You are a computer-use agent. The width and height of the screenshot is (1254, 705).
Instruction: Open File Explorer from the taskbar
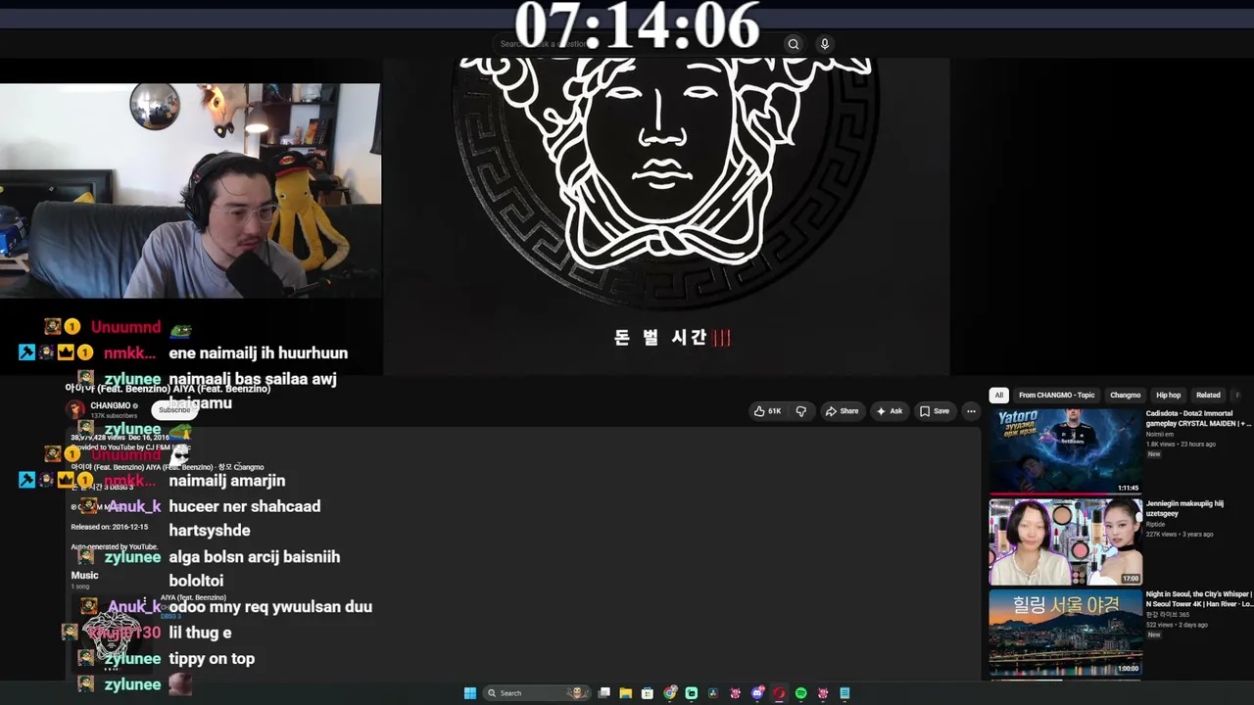[x=626, y=693]
